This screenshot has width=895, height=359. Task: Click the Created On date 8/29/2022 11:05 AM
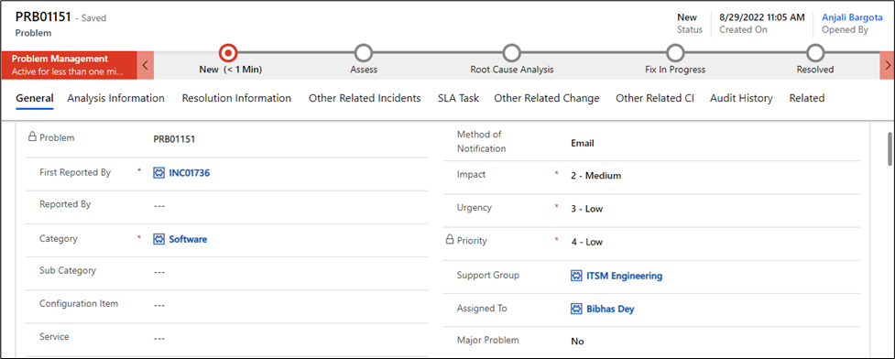click(762, 17)
